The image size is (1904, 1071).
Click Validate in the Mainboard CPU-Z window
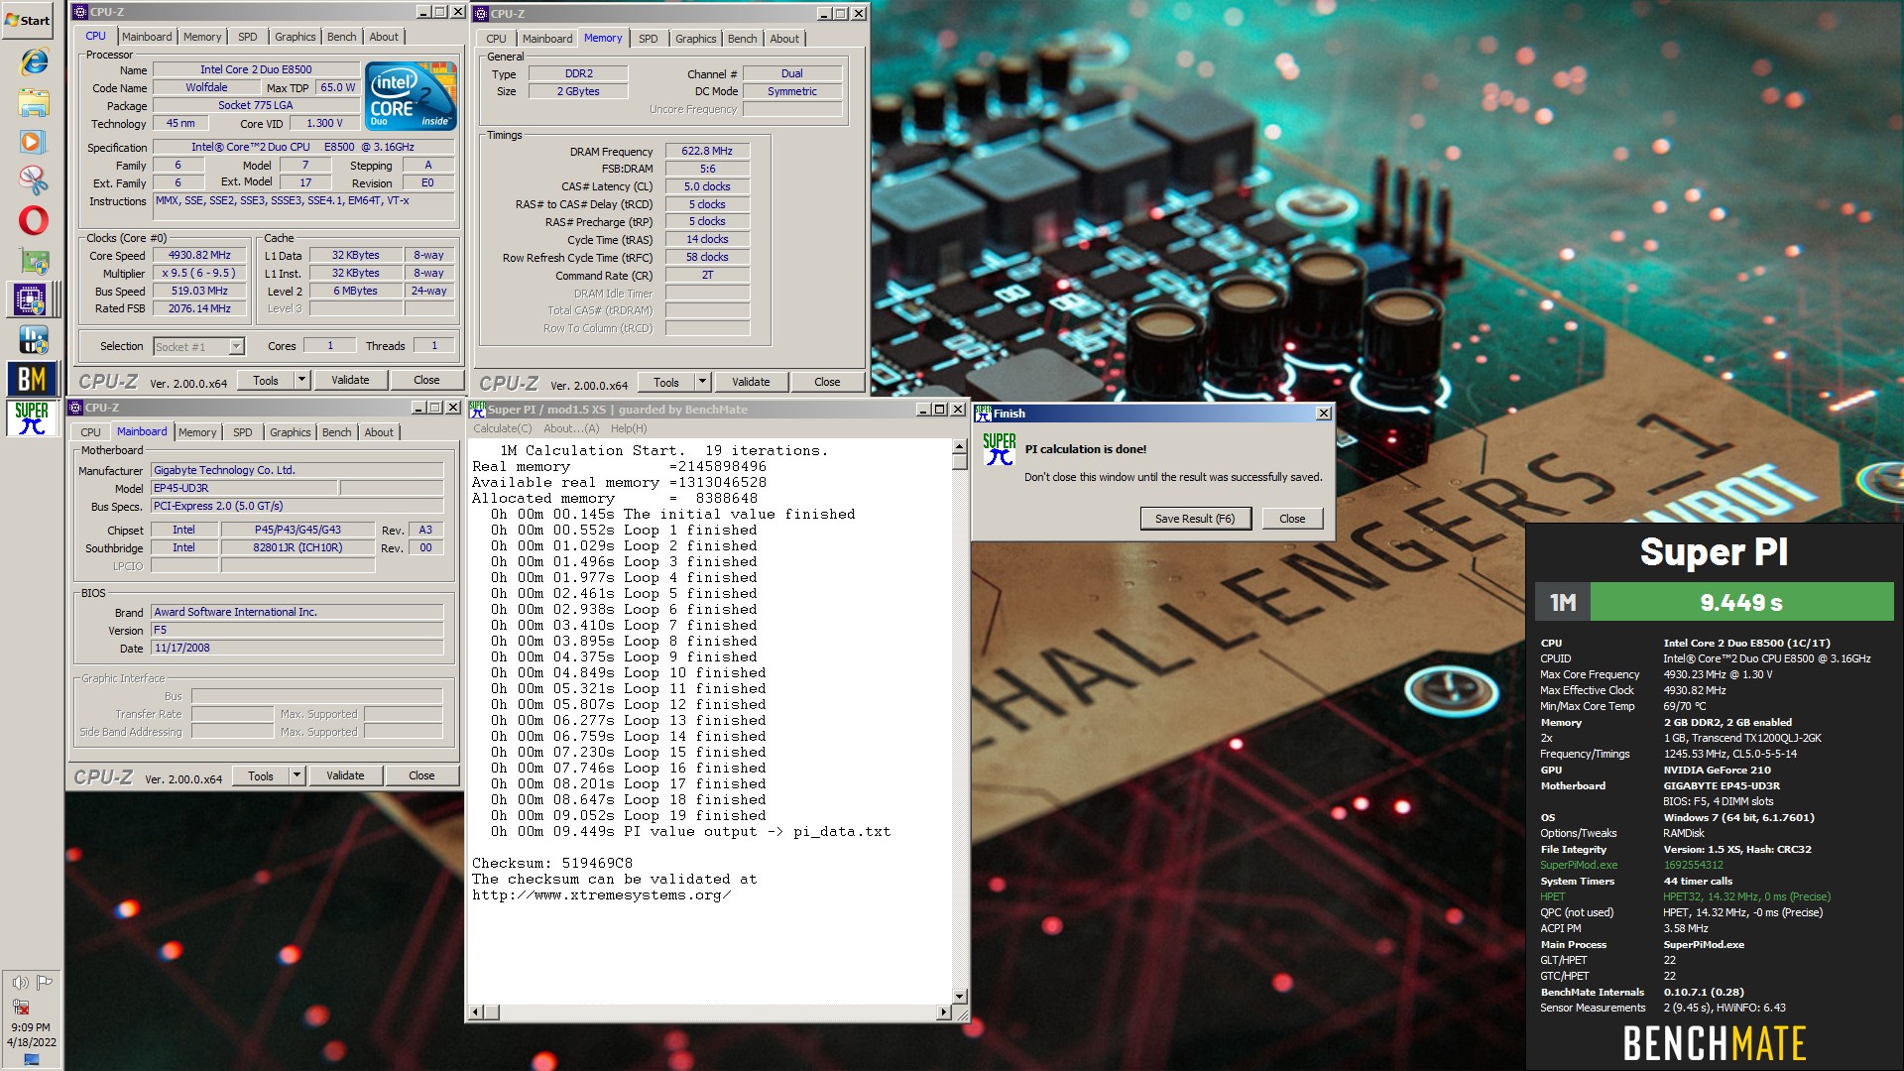tap(345, 775)
